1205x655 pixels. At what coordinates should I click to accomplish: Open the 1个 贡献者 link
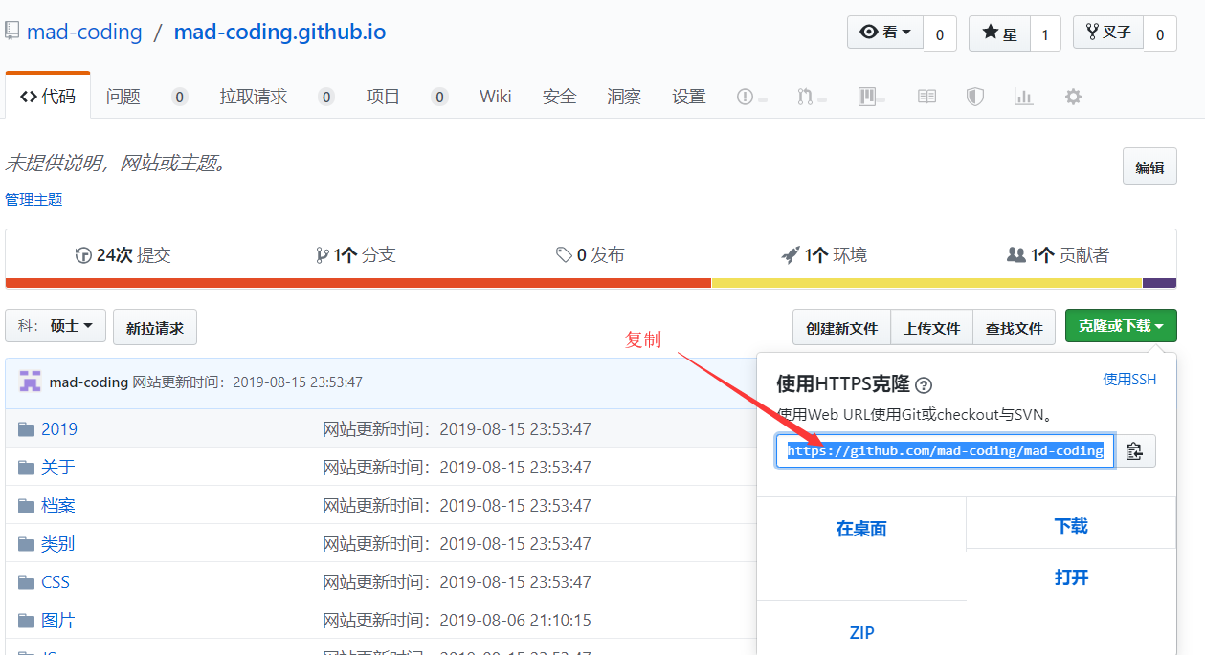(x=1059, y=255)
